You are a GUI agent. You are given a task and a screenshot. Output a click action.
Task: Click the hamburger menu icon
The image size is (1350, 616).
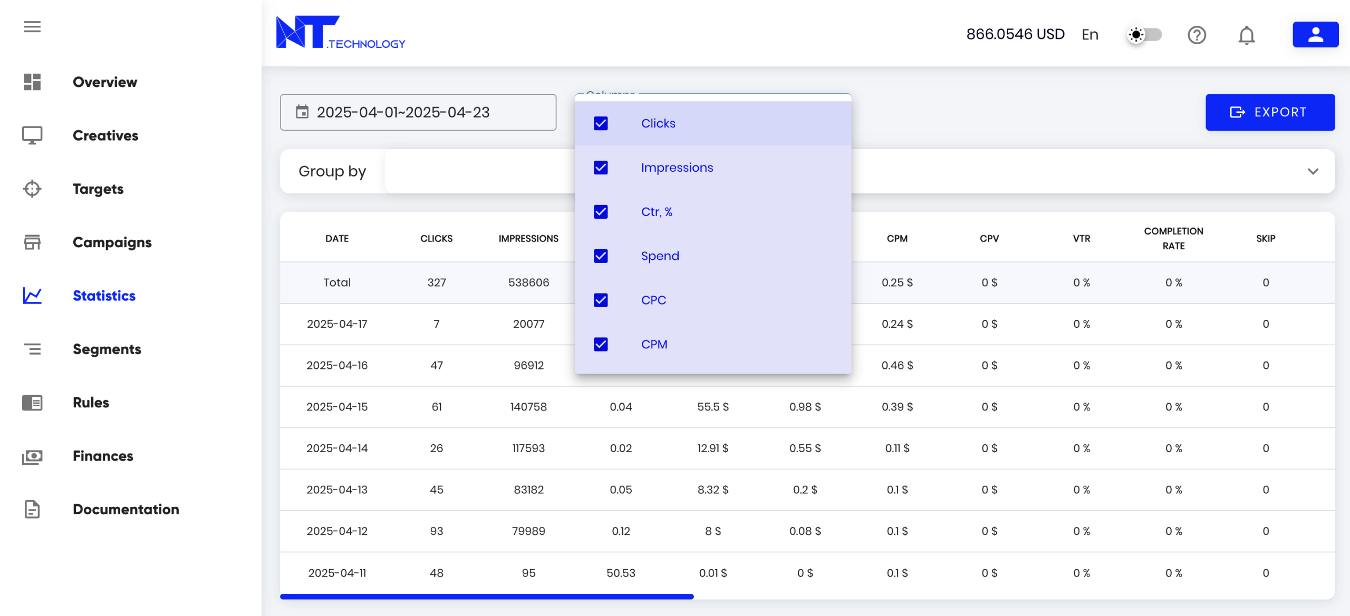coord(32,27)
